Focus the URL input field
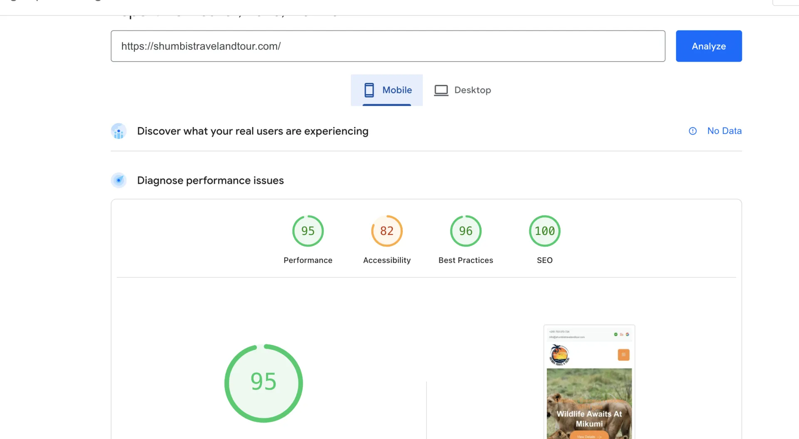 click(388, 46)
